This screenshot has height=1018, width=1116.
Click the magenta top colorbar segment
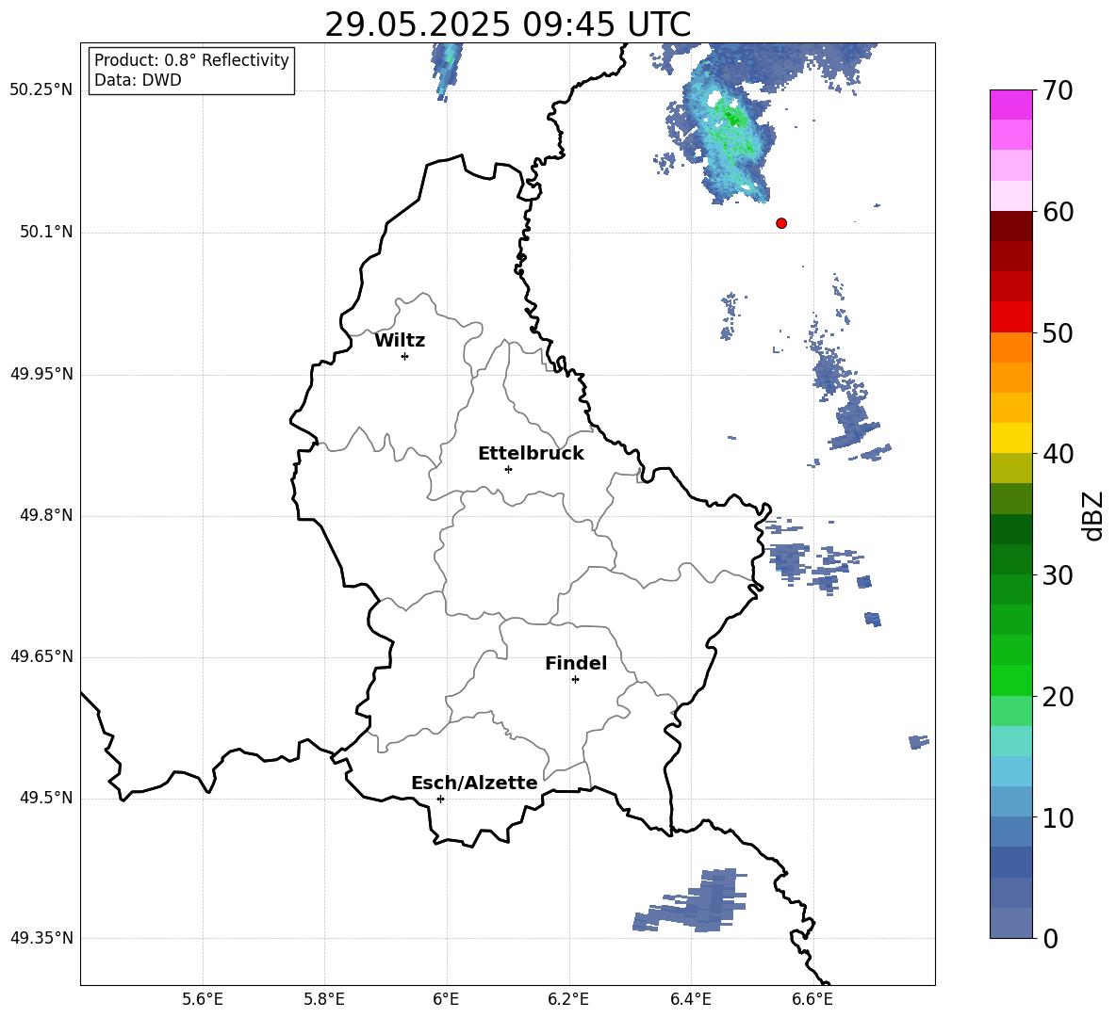point(1011,105)
